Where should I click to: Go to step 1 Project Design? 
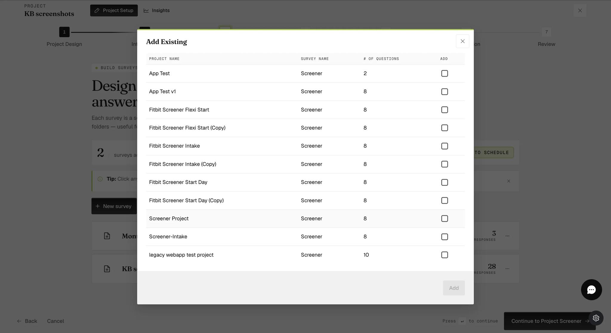(64, 32)
